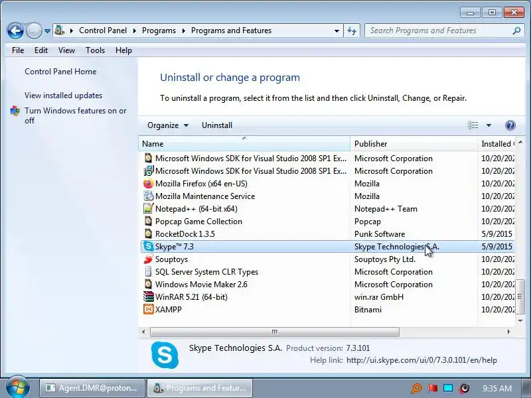531x398 pixels.
Task: Click the vertical scrollbar down arrow
Action: click(x=520, y=320)
